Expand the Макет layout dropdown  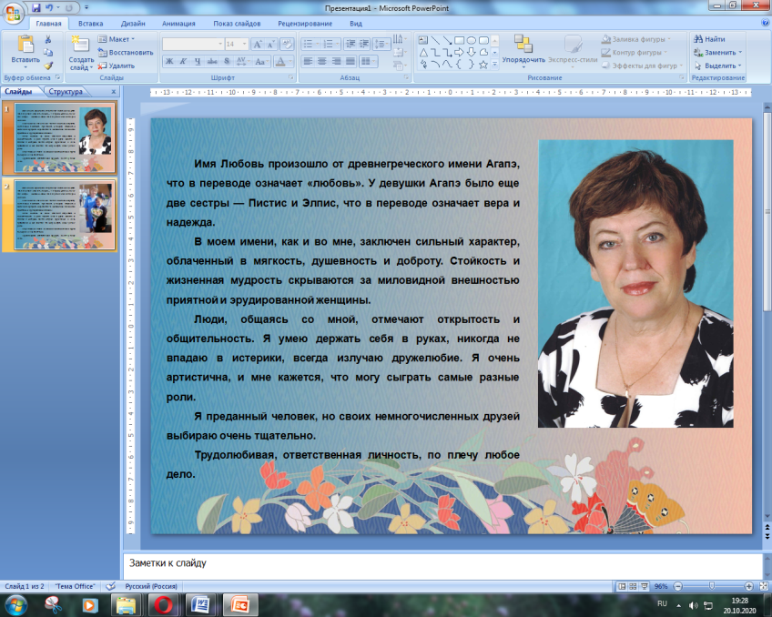(120, 39)
